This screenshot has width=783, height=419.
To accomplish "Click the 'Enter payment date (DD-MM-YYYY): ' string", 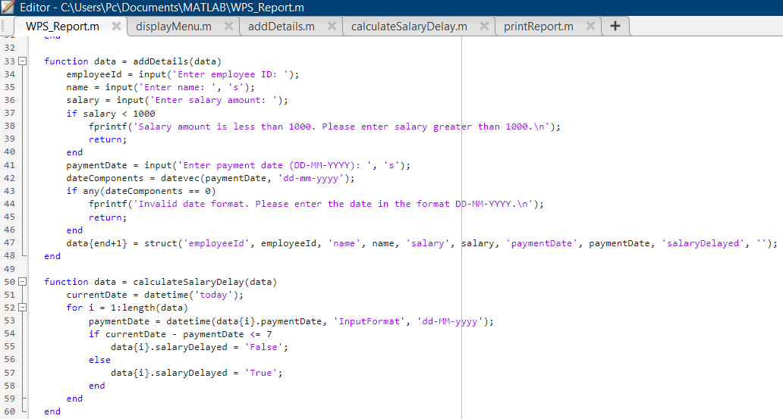I will pyautogui.click(x=275, y=165).
